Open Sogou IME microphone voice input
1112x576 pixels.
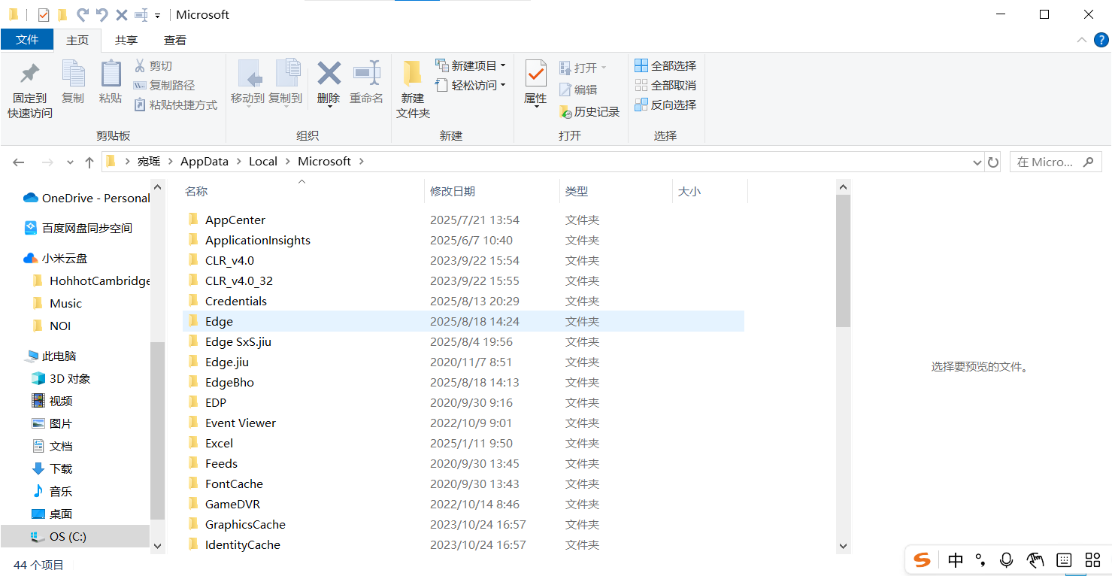[x=1006, y=560]
